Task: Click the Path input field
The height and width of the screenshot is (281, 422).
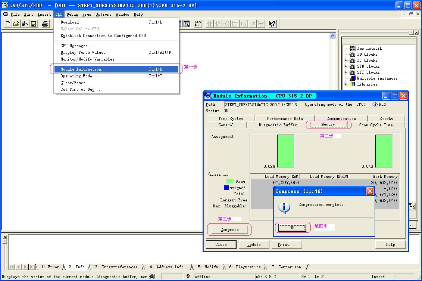Action: [261, 105]
